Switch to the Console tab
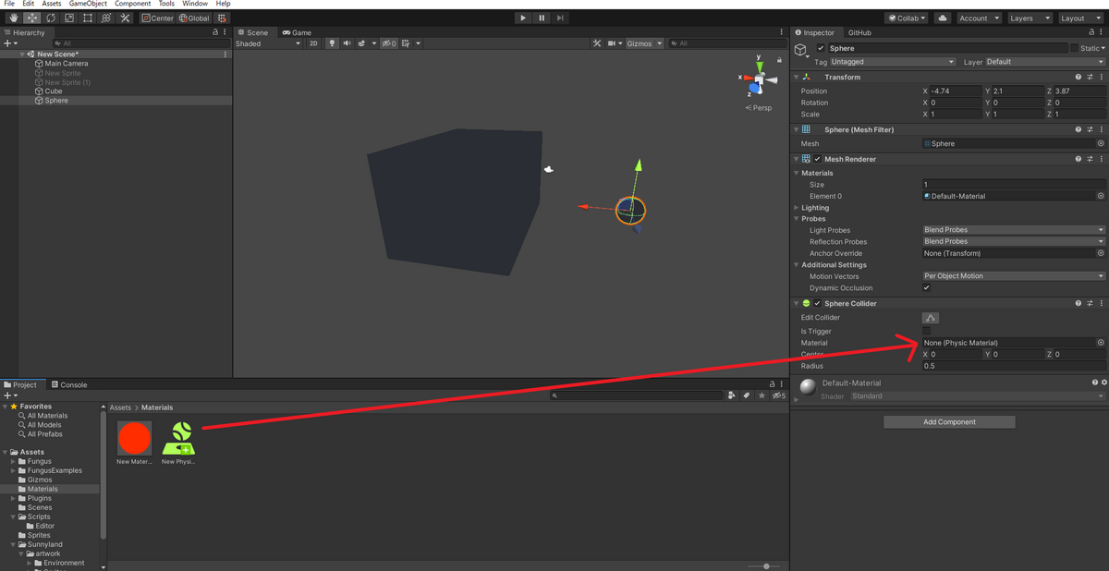The width and height of the screenshot is (1109, 571). (70, 384)
